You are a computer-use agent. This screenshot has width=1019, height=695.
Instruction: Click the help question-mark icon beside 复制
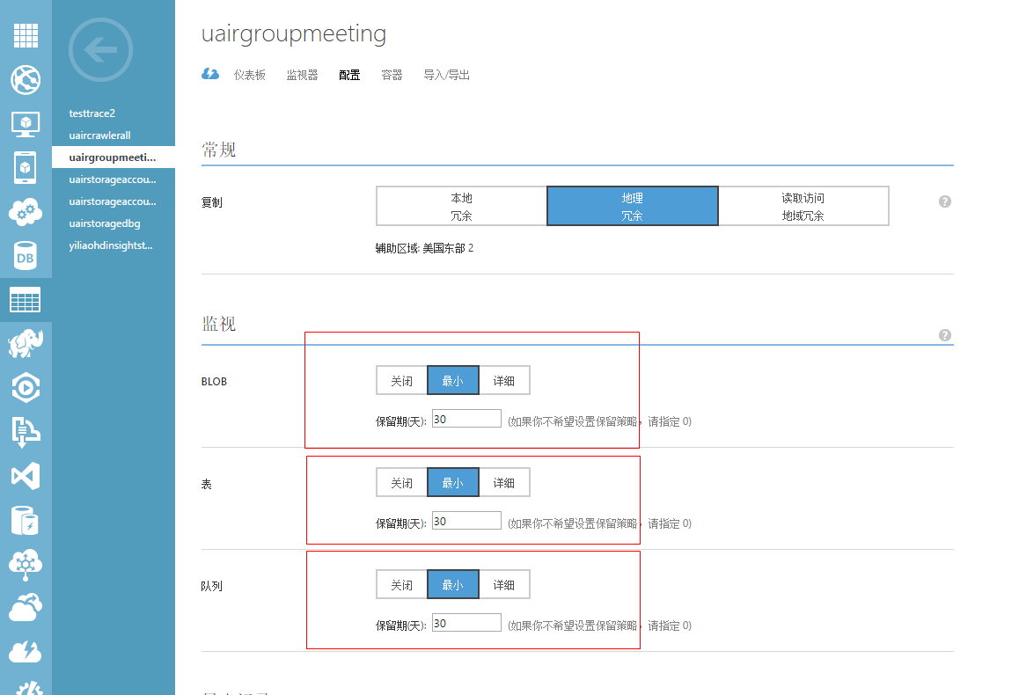[944, 201]
